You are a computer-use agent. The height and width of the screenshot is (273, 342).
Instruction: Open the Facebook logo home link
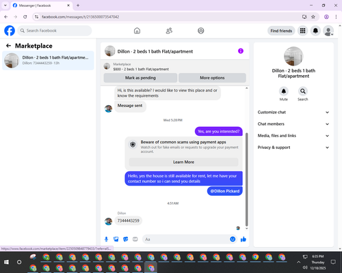click(10, 31)
